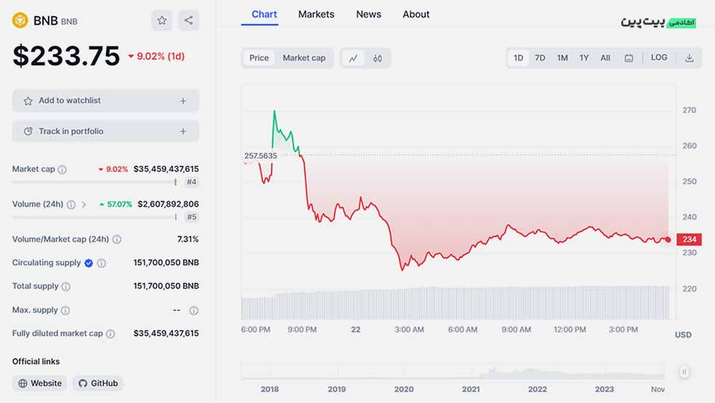
Task: Download chart data using download icon
Action: (689, 58)
